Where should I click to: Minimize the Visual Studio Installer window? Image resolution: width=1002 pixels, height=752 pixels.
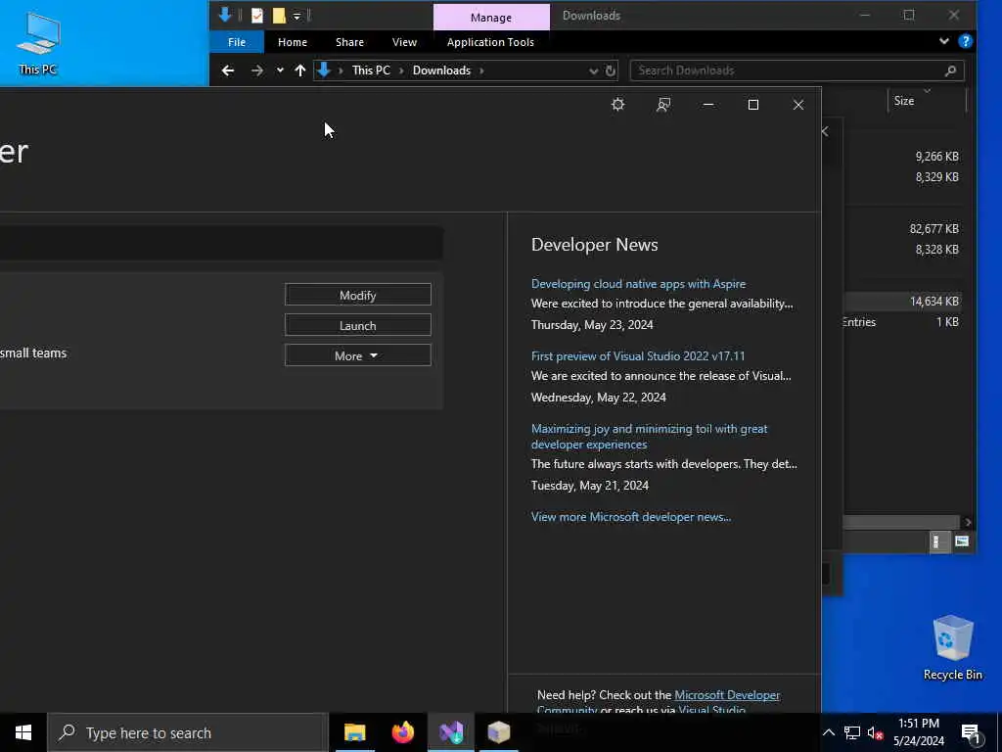pos(708,104)
